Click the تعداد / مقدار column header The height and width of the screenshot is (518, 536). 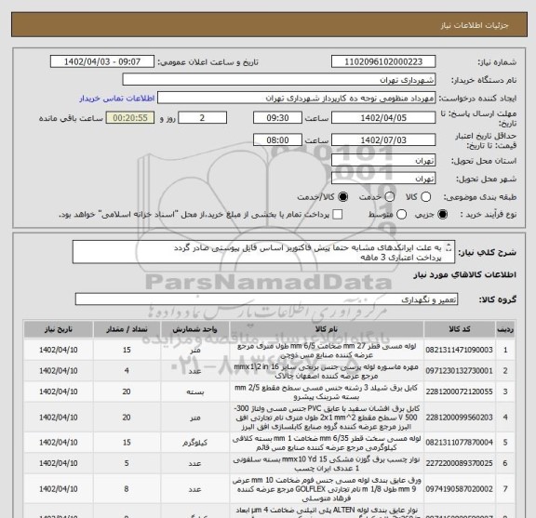coord(127,329)
